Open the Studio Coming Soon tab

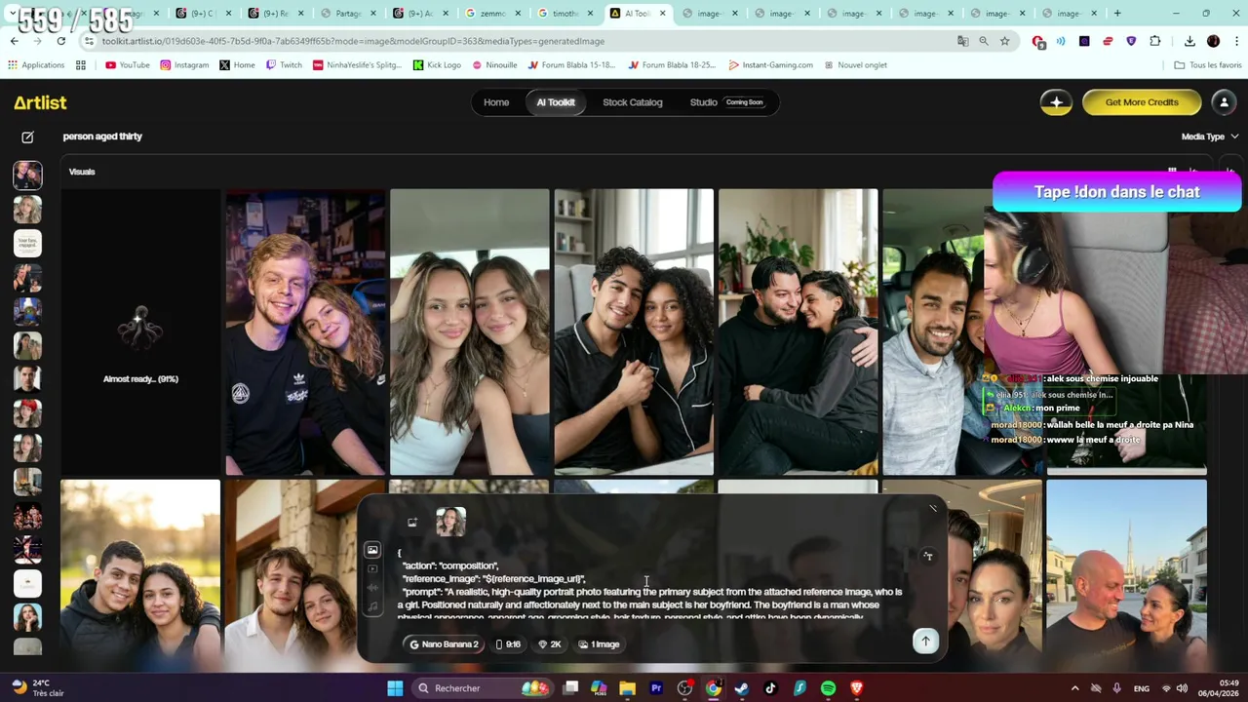click(726, 102)
